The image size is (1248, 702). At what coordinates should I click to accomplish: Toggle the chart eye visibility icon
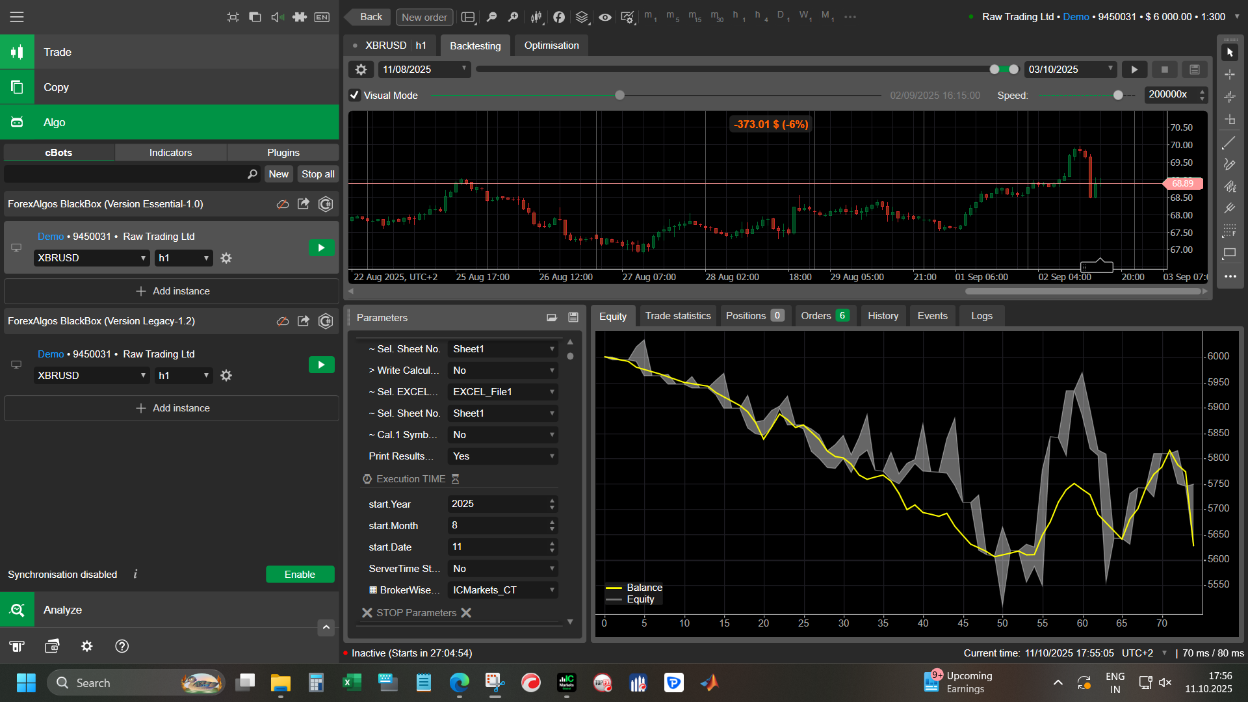pos(604,17)
